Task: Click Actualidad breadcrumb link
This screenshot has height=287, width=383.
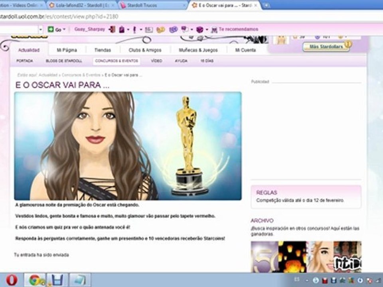Action: 48,75
